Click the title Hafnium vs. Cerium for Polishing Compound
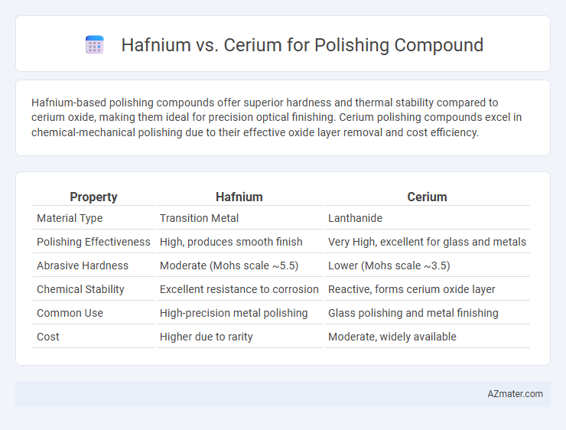This screenshot has height=430, width=566. pyautogui.click(x=302, y=45)
